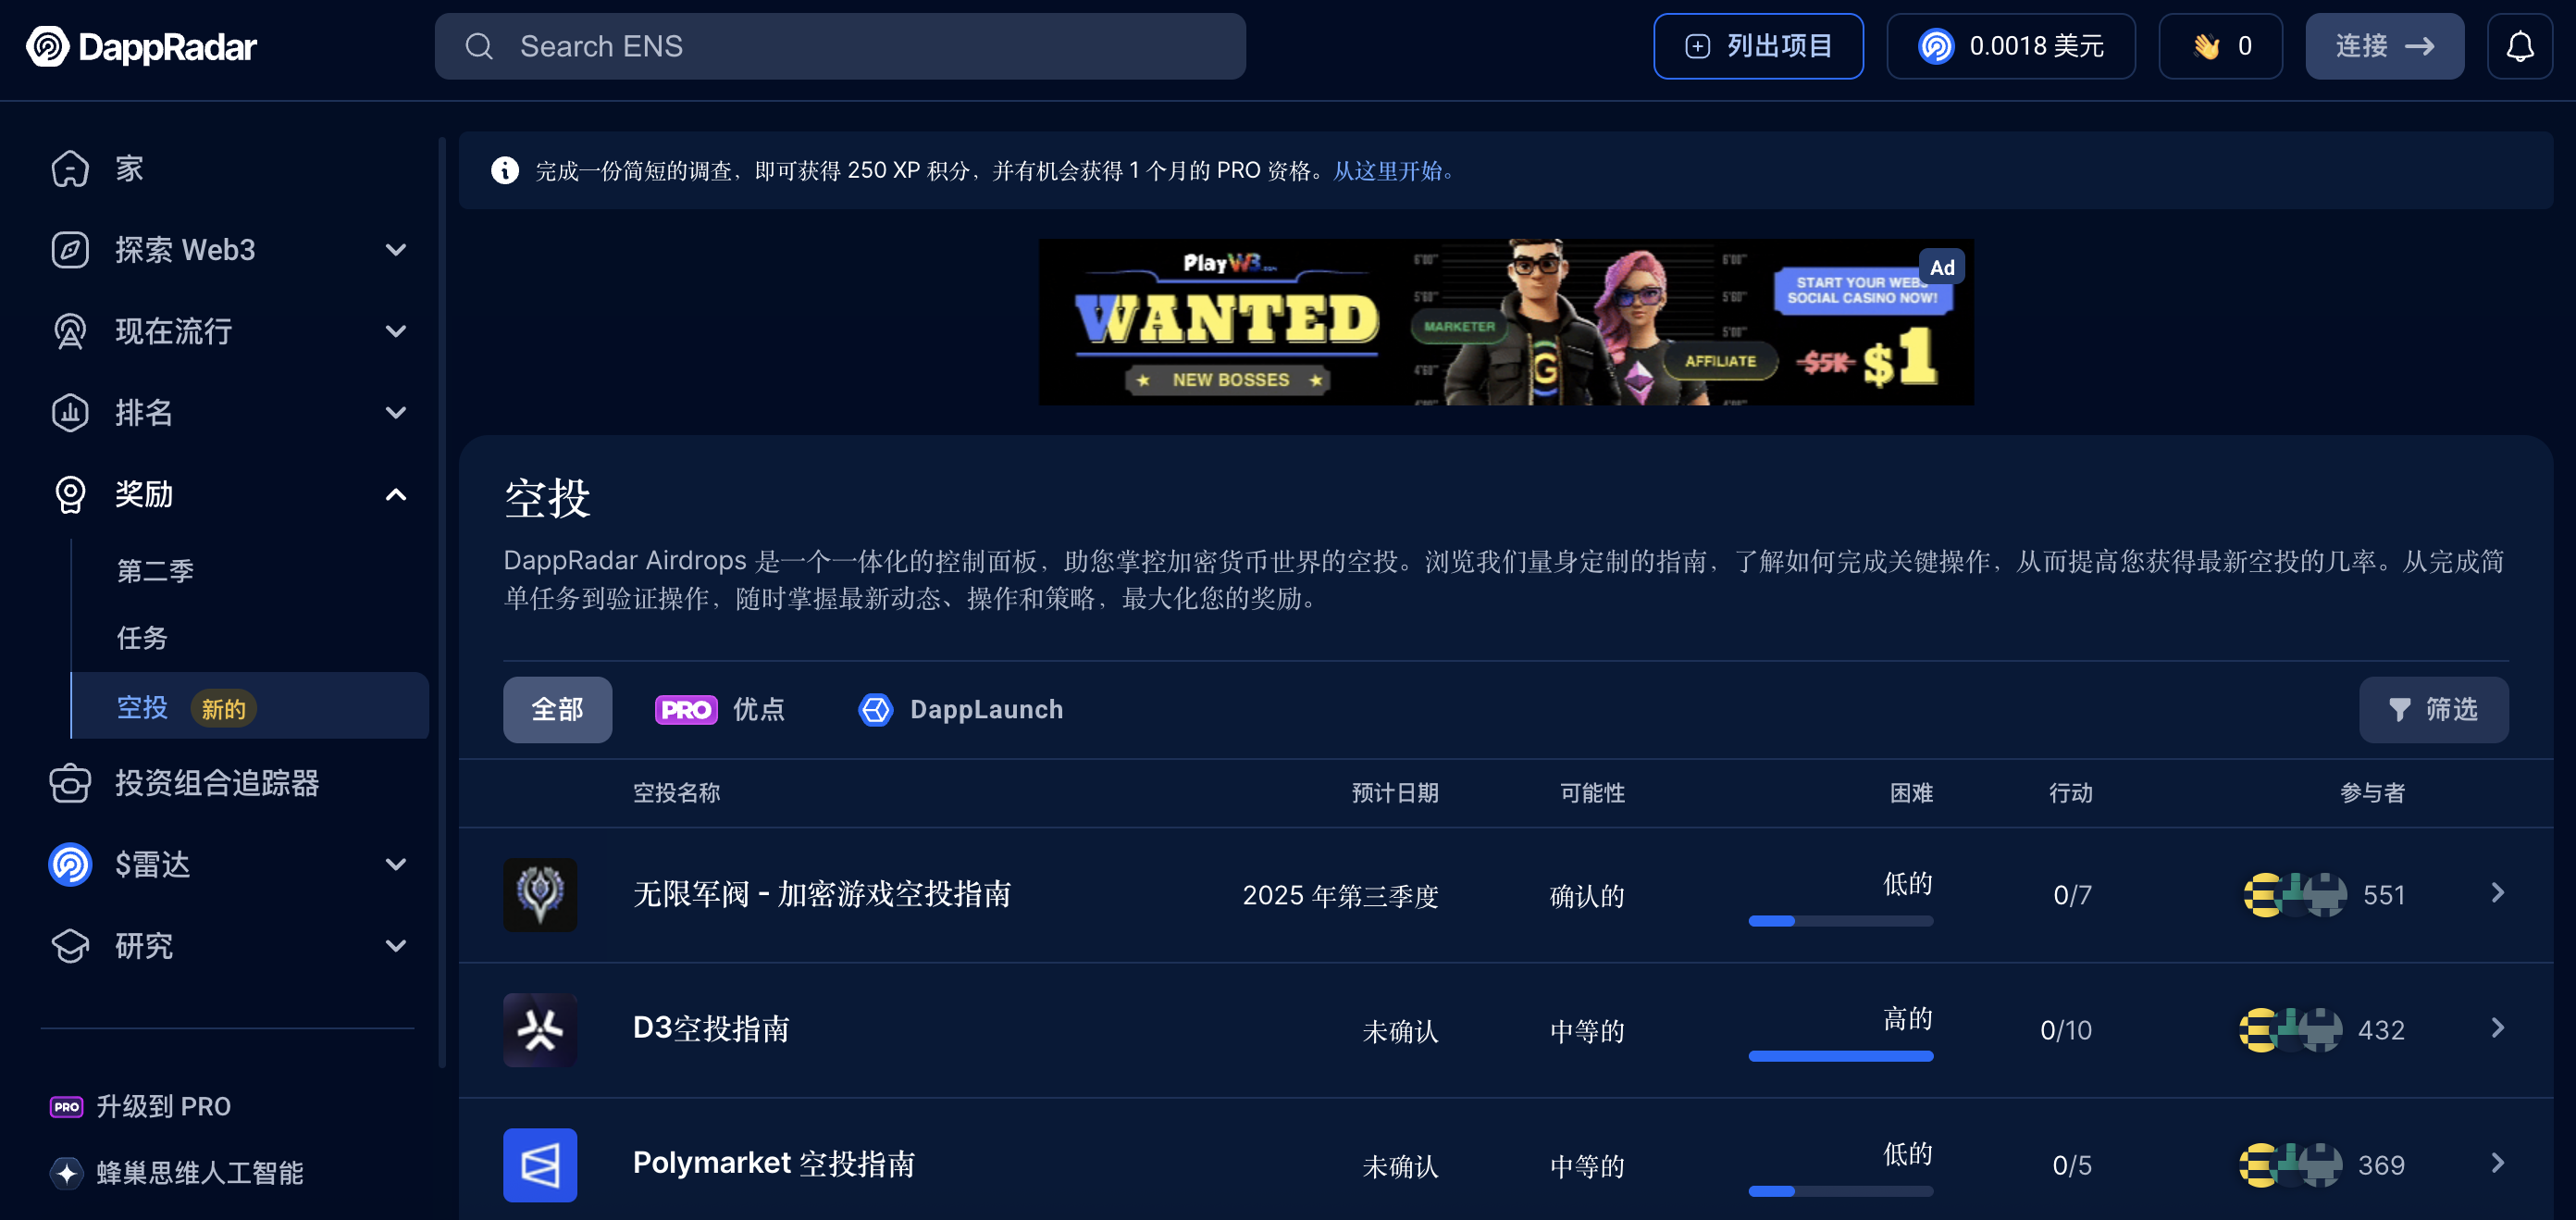This screenshot has height=1220, width=2576.
Task: Click the 无限军阀 airdrop logo
Action: point(540,894)
